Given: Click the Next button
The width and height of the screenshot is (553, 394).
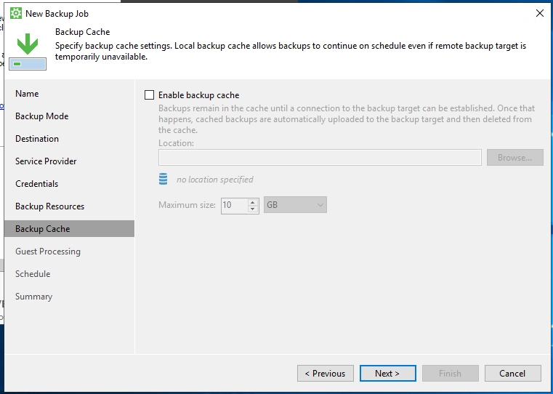Looking at the screenshot, I should (x=387, y=373).
